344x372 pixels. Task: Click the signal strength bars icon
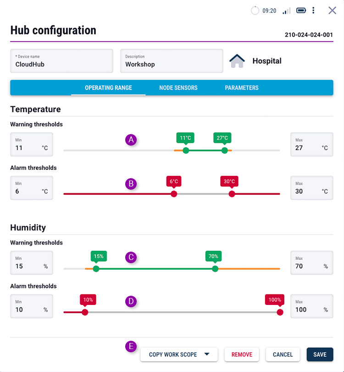pos(287,11)
